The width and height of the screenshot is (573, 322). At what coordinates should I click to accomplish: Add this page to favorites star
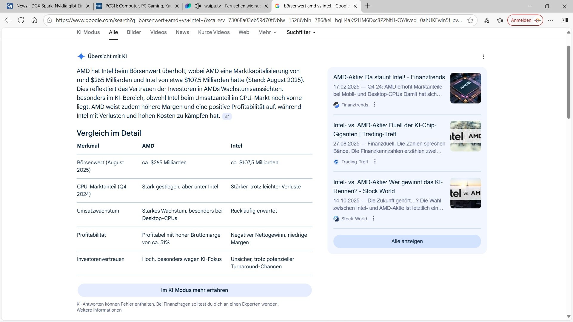click(x=470, y=20)
